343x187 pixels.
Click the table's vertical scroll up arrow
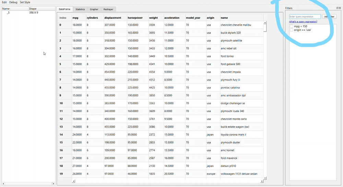click(x=265, y=23)
